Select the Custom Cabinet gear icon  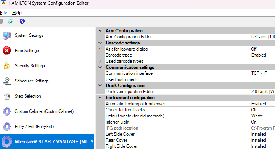pyautogui.click(x=7, y=111)
